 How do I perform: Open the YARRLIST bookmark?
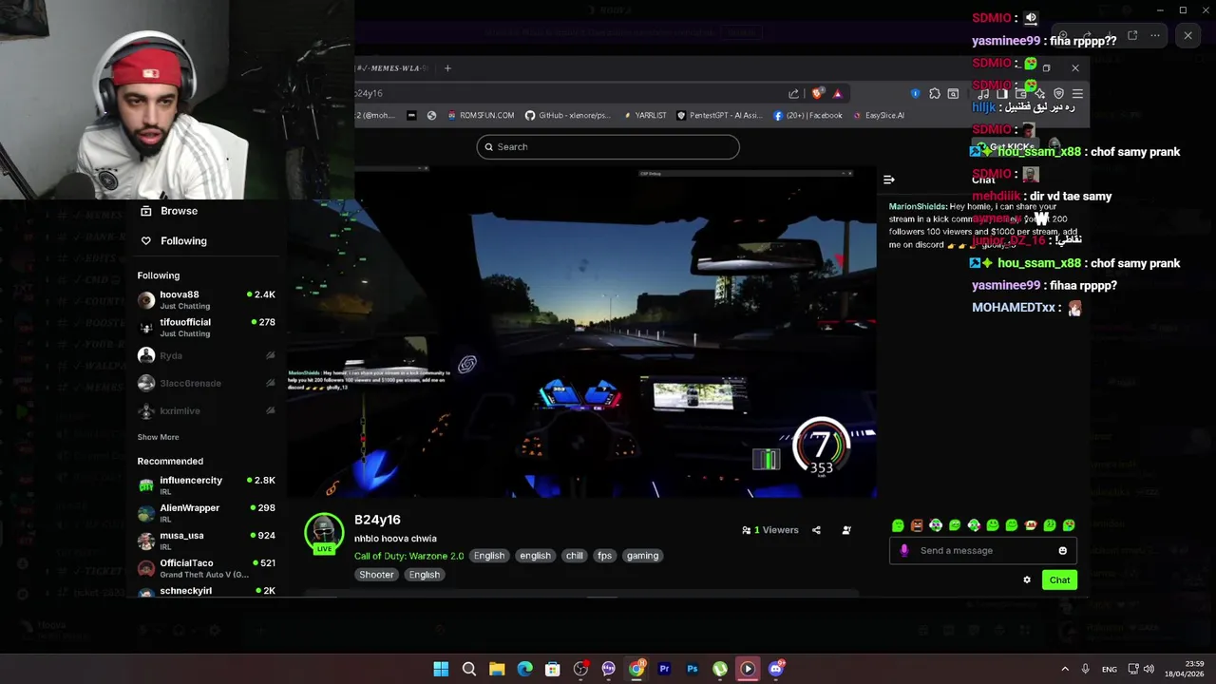644,116
